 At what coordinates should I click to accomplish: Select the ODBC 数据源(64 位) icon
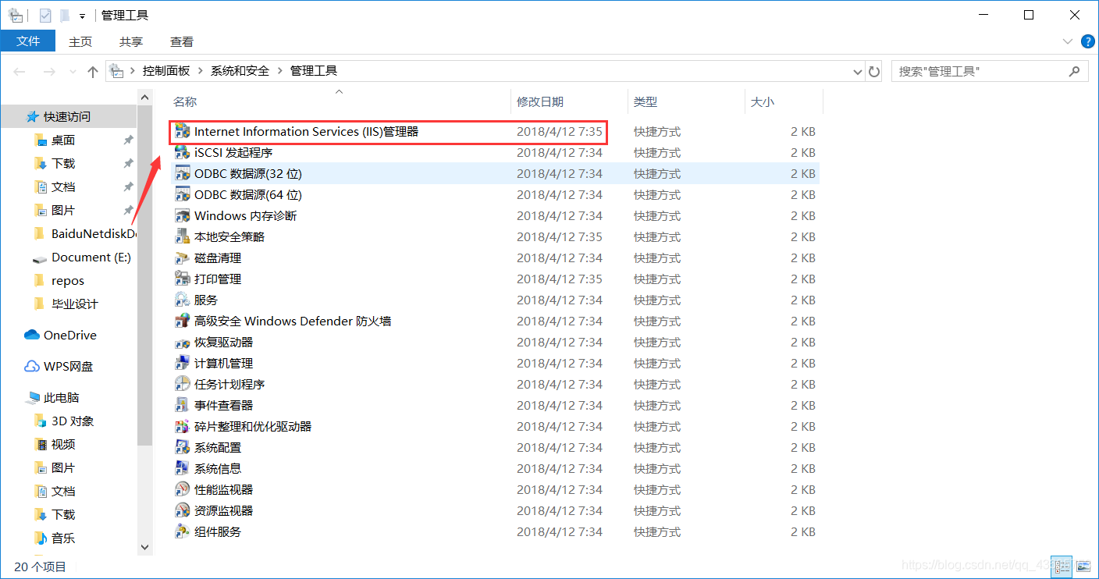182,194
